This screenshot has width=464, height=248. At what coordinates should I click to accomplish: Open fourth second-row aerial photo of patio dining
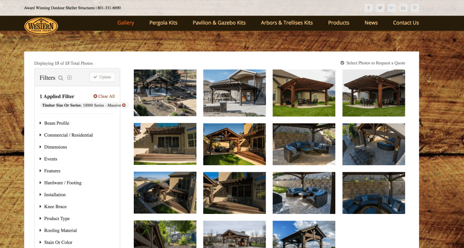(x=374, y=144)
